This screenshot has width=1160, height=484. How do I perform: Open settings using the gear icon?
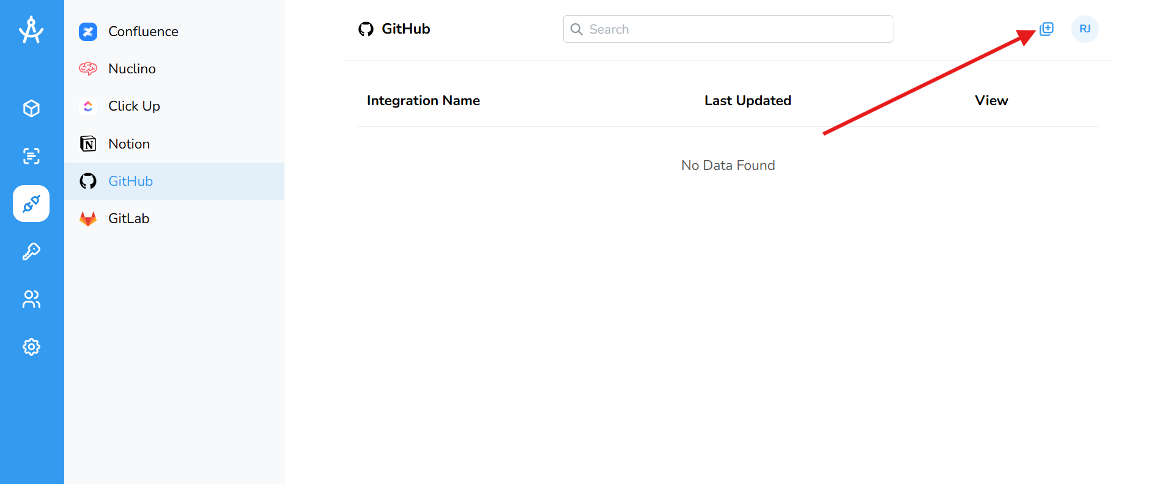pos(31,346)
